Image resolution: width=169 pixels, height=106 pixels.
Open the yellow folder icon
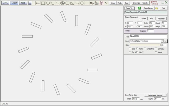click(157, 8)
